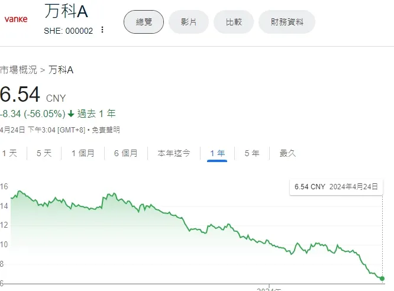
Task: Click the Vanke company logo
Action: click(16, 20)
